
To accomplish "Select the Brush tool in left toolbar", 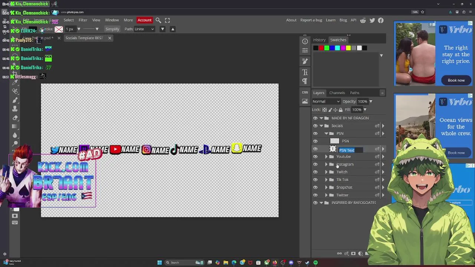I will coord(15,100).
